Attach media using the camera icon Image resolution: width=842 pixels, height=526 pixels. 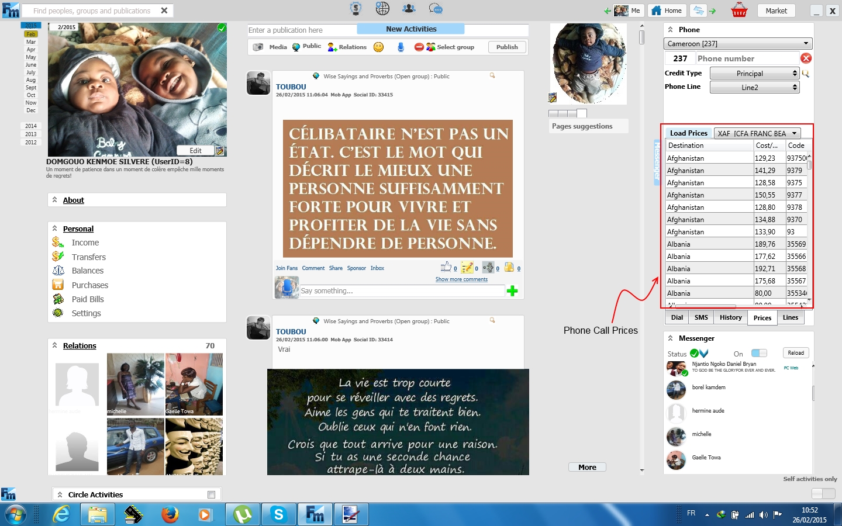point(258,47)
